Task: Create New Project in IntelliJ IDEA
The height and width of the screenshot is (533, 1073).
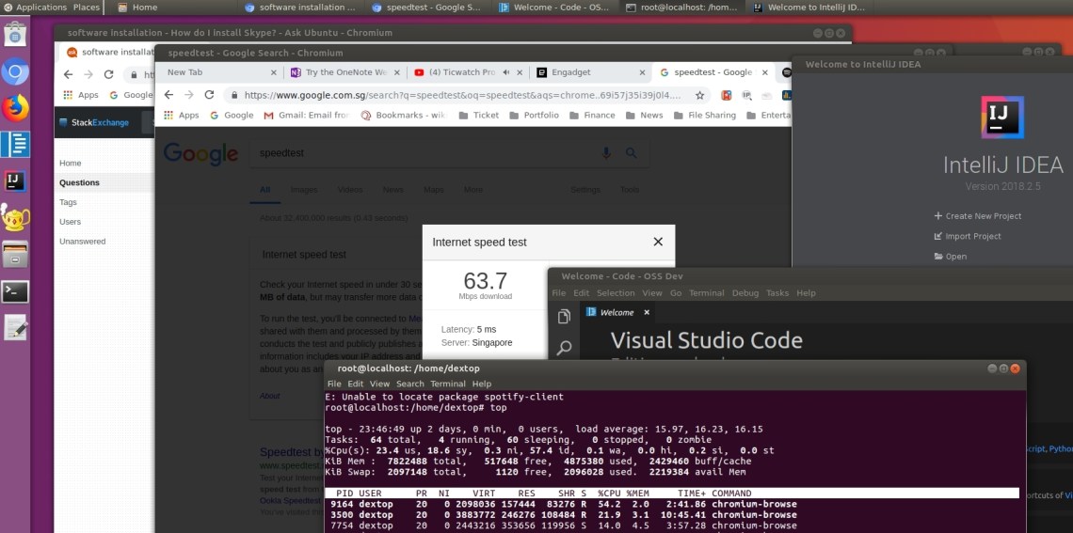Action: click(x=977, y=216)
